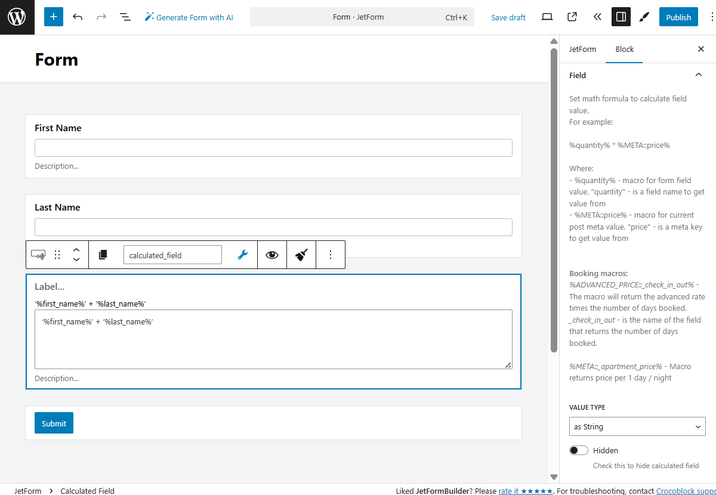This screenshot has width=716, height=495.
Task: Undo the last change
Action: tap(78, 17)
